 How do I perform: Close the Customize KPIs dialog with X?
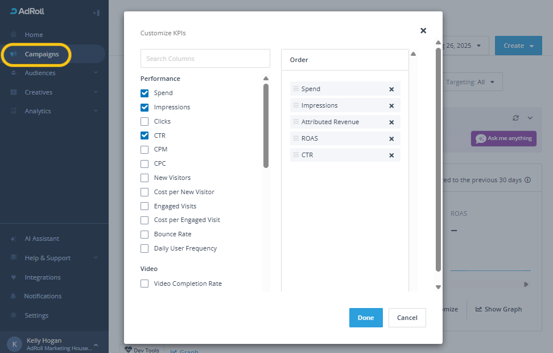(x=423, y=31)
